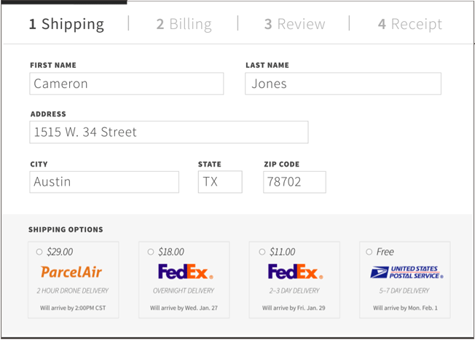Click the LAST NAME label
Screen dimensions: 475x345
(267, 66)
